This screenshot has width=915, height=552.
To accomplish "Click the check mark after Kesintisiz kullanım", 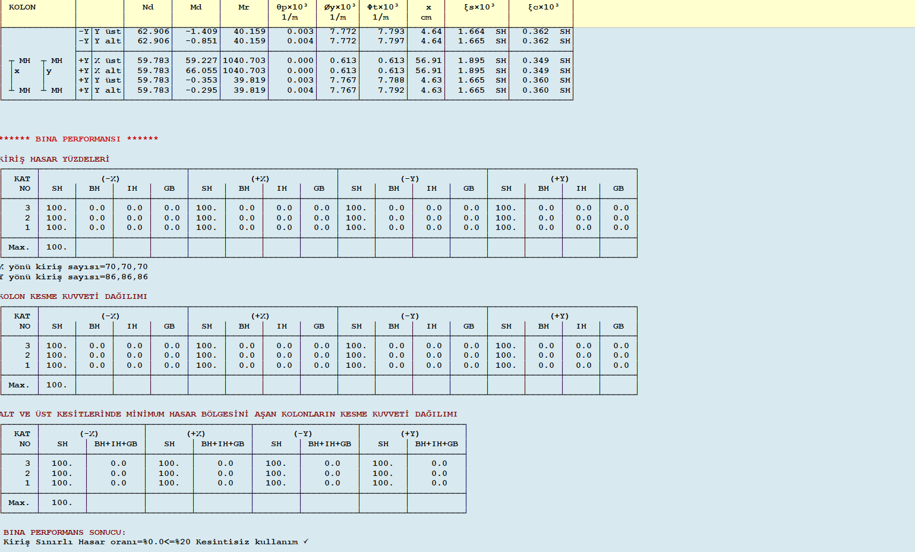I will coord(306,542).
